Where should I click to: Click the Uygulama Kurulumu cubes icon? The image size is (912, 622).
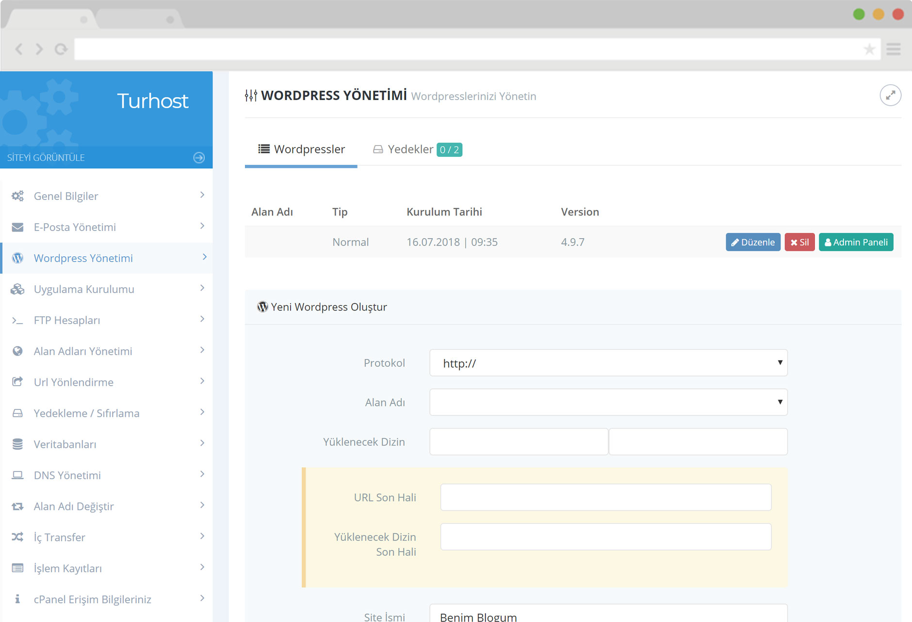pyautogui.click(x=17, y=289)
